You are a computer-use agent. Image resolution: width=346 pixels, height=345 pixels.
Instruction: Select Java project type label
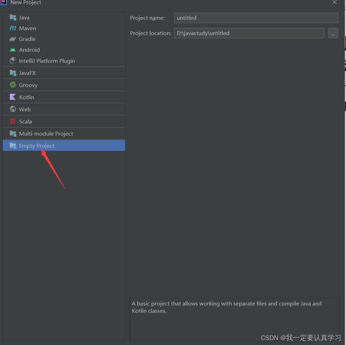tap(24, 18)
